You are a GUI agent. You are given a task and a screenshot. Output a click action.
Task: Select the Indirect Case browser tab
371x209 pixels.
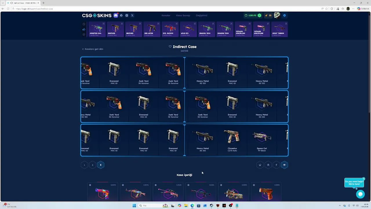pyautogui.click(x=24, y=3)
